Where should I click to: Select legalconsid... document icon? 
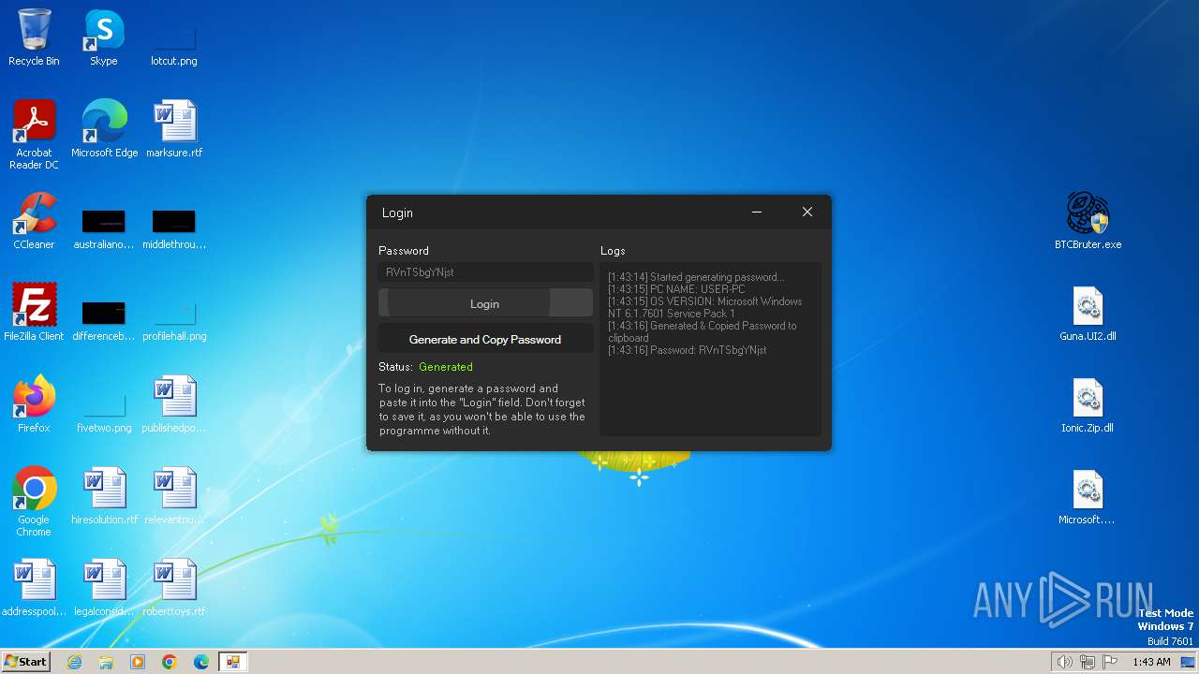coord(104,588)
